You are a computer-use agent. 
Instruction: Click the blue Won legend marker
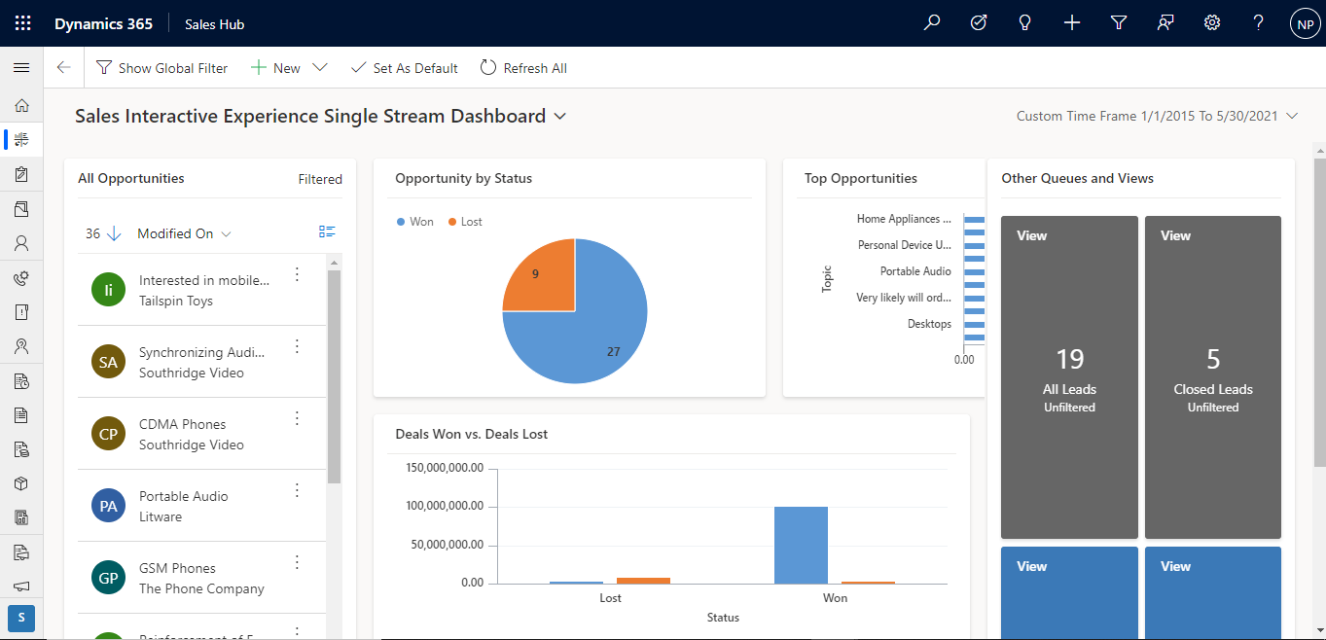click(401, 222)
